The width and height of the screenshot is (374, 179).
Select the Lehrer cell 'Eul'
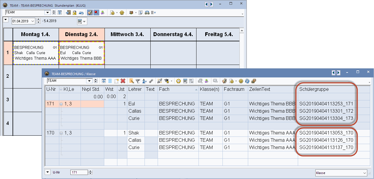[136, 104]
